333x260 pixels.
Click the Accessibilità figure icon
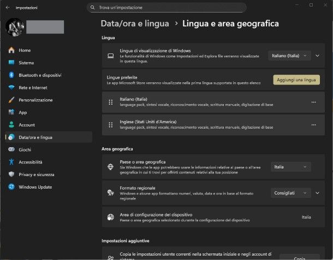[x=11, y=162]
